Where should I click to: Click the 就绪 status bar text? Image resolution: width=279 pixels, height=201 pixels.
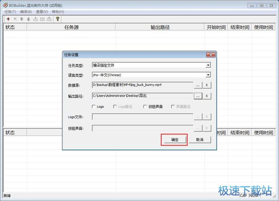[7, 196]
